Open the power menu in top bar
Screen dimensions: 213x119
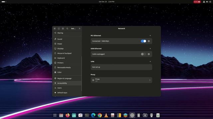pyautogui.click(x=210, y=2)
